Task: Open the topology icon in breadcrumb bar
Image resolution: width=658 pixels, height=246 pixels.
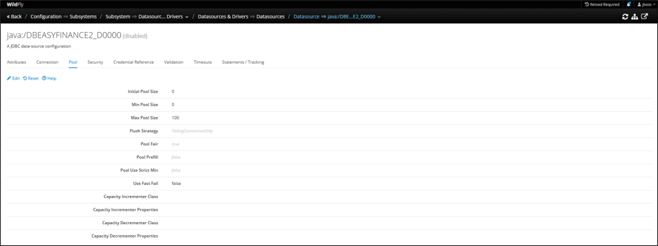Action: (634, 17)
